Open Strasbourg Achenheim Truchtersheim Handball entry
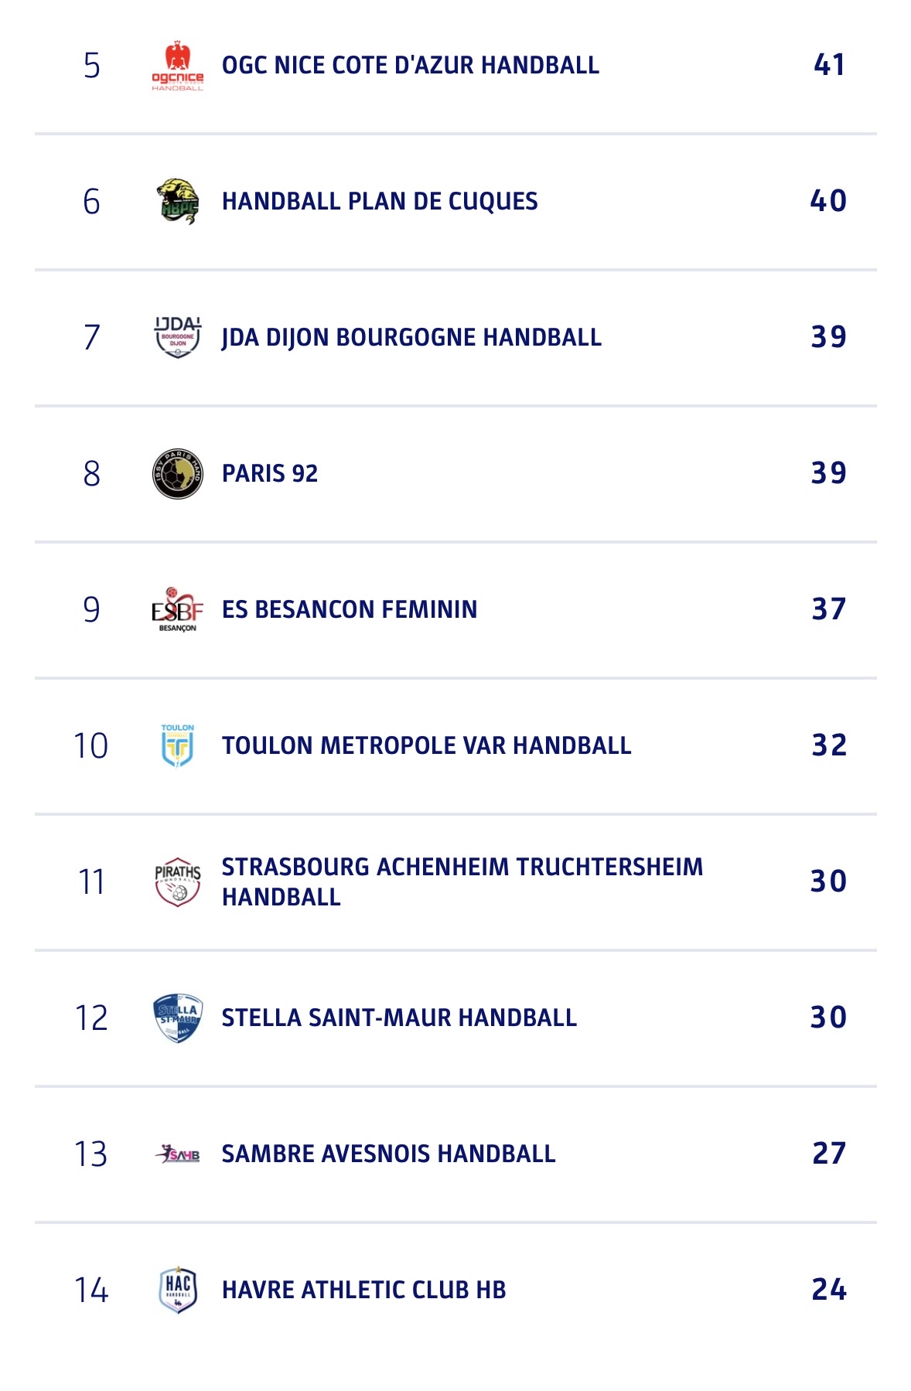Screen dimensions: 911x1391 (462, 881)
